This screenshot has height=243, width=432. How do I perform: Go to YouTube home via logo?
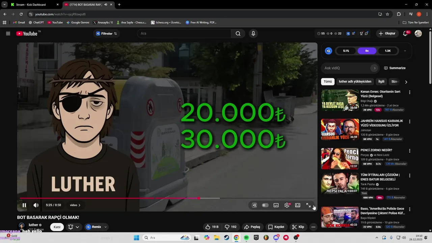[27, 33]
